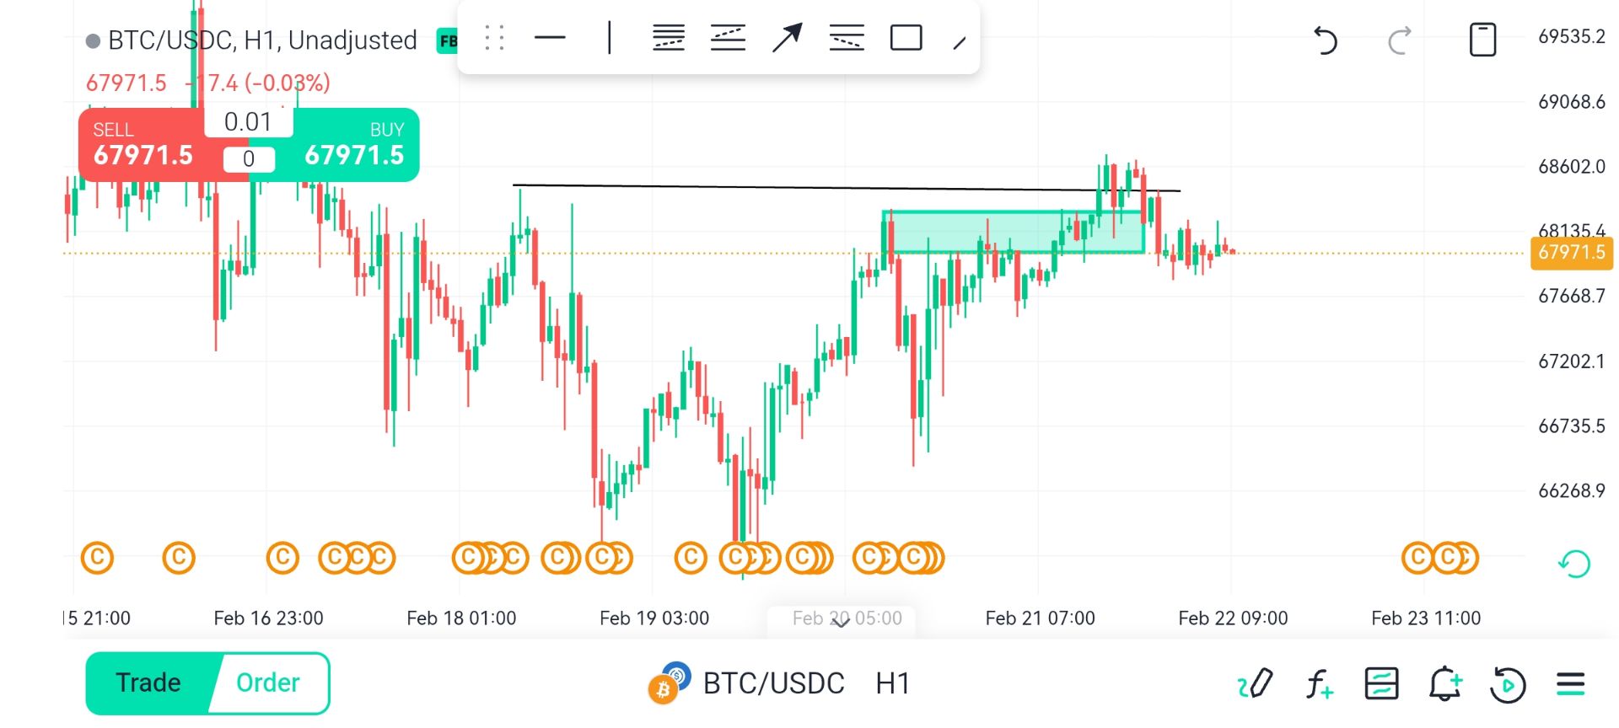
Task: Expand the date chevron on the time axis
Action: (x=841, y=621)
